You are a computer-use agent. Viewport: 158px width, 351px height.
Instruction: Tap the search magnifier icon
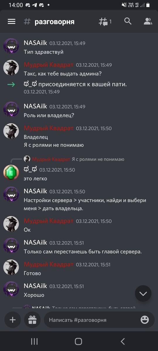(128, 21)
